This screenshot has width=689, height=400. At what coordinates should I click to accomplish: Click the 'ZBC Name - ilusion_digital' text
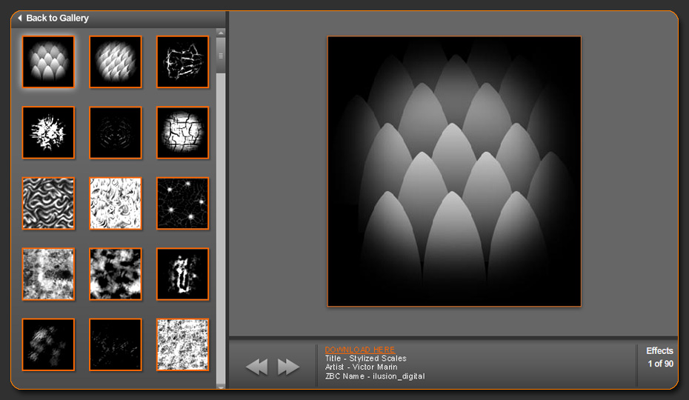pyautogui.click(x=375, y=376)
